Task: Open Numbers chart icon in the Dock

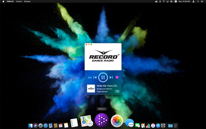Action: coord(148,126)
